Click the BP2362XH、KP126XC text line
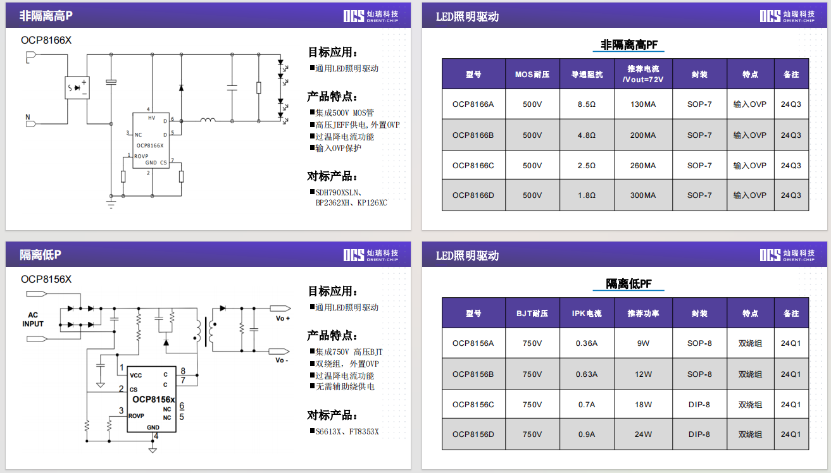The height and width of the screenshot is (473, 831). click(x=351, y=203)
